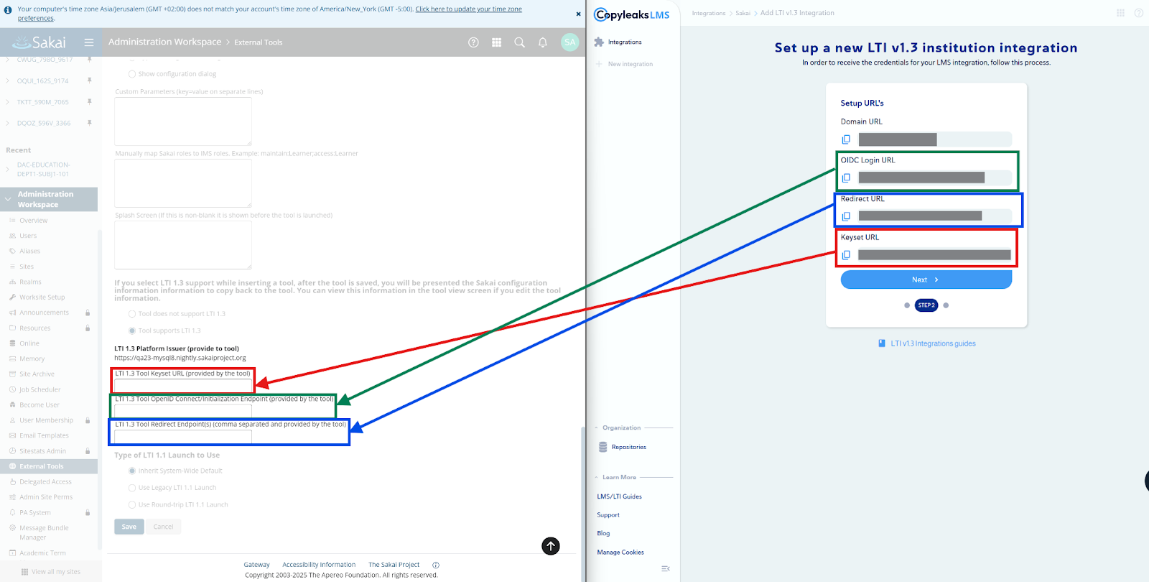This screenshot has width=1149, height=582.
Task: Go to the third setup step dot
Action: (946, 305)
